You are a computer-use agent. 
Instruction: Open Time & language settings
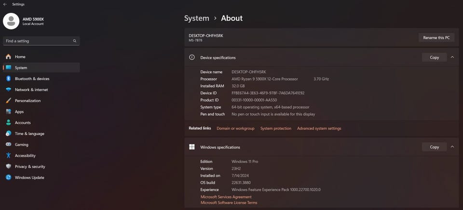[29, 133]
